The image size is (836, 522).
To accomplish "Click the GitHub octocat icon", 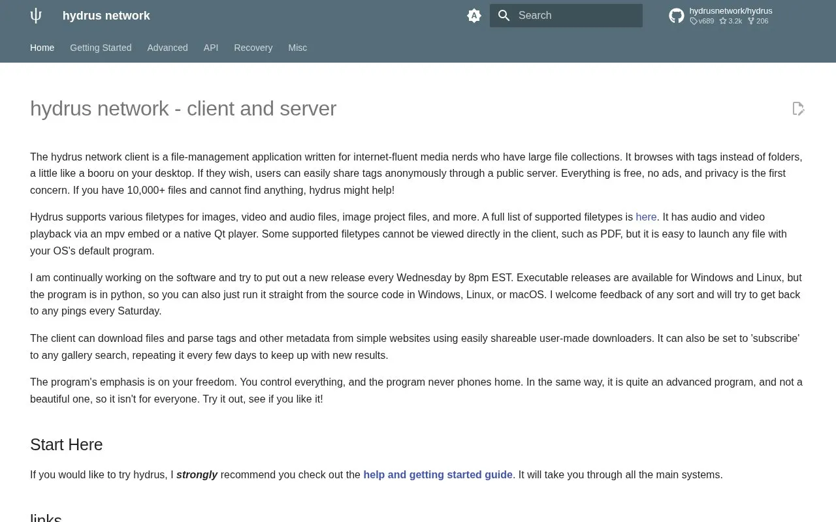I will [677, 16].
